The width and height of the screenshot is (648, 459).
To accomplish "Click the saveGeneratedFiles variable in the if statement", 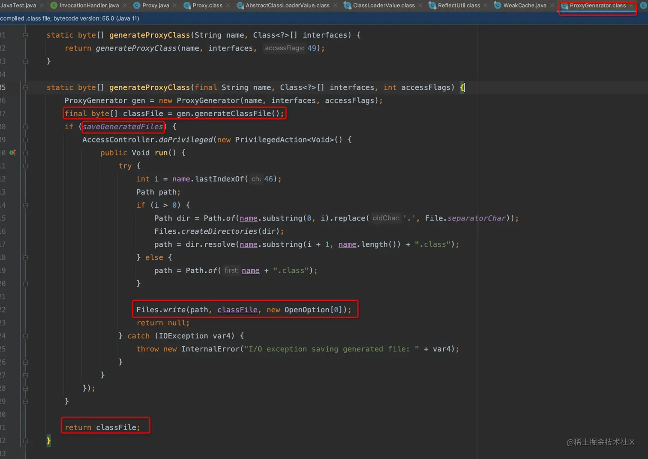I will (x=123, y=127).
